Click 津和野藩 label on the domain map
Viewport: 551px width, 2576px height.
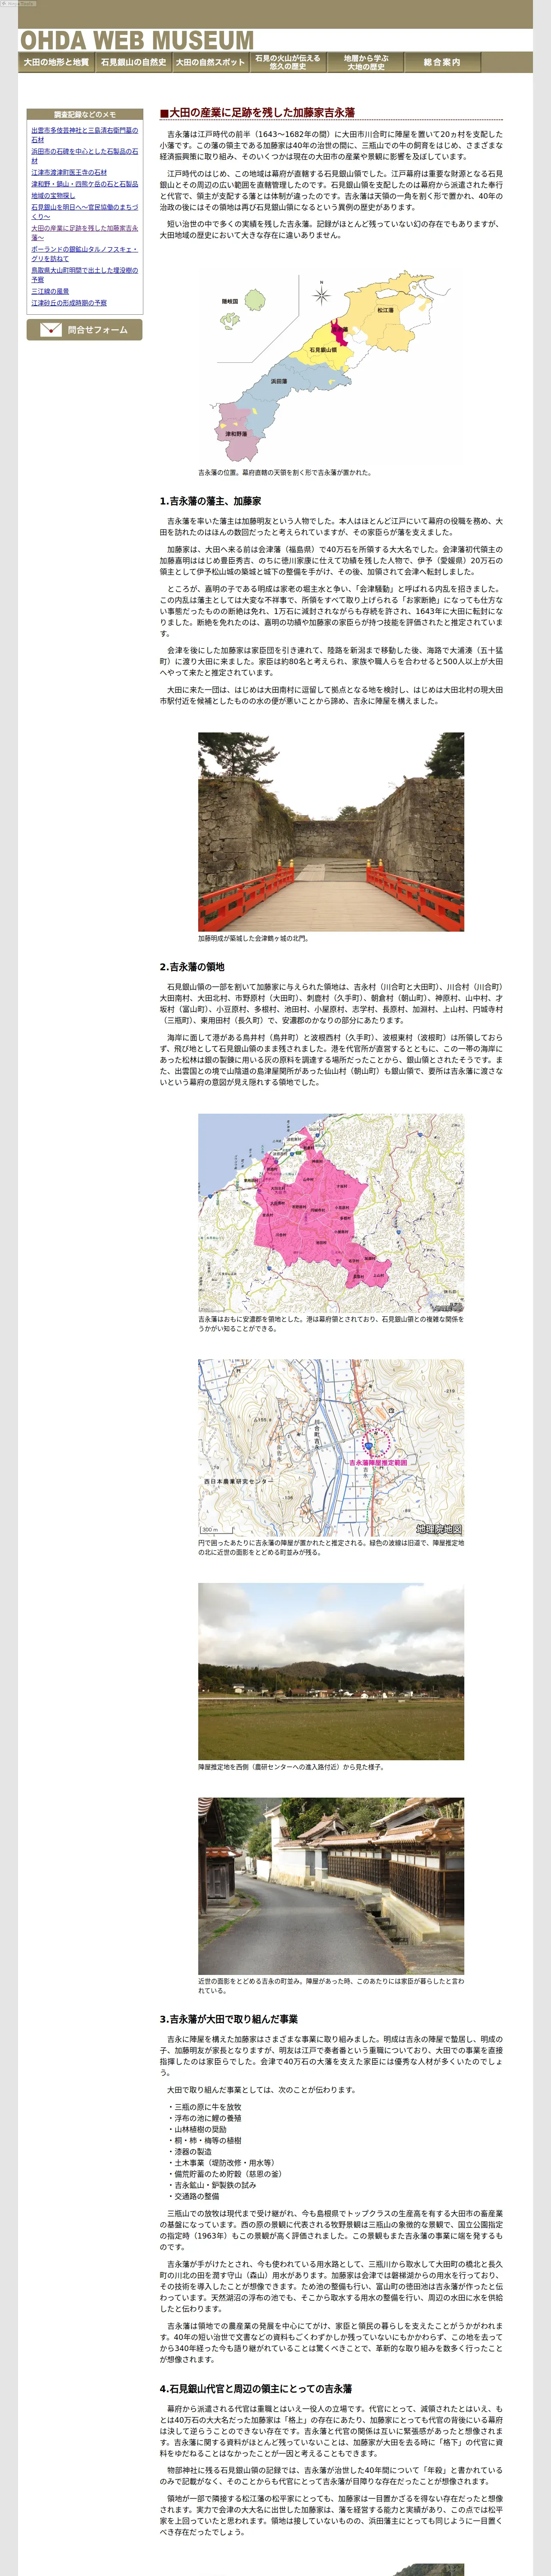tap(236, 434)
